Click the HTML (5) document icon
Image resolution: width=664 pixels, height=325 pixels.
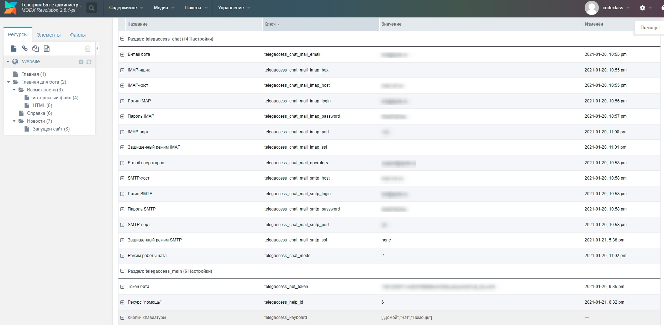(27, 105)
